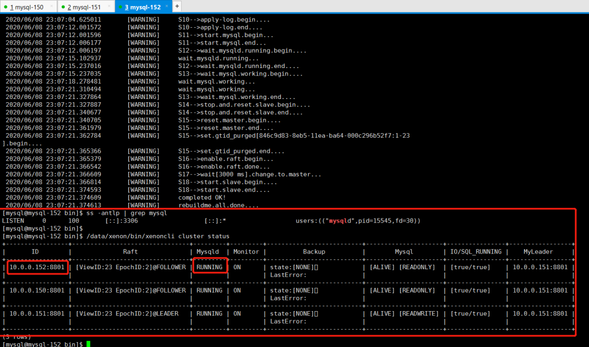Click 'S18-->start.slave.end....' log text
The width and height of the screenshot is (589, 347).
pos(224,190)
